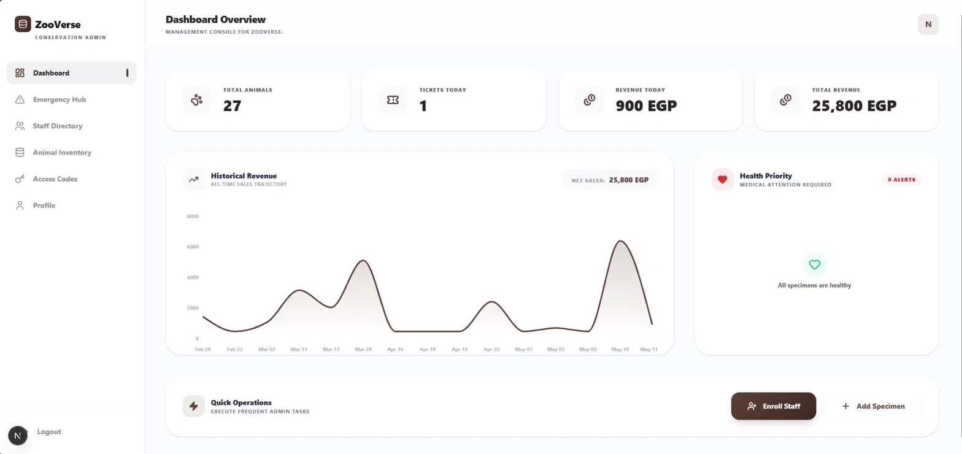Click the Dashboard grid icon
962x454 pixels.
click(20, 73)
